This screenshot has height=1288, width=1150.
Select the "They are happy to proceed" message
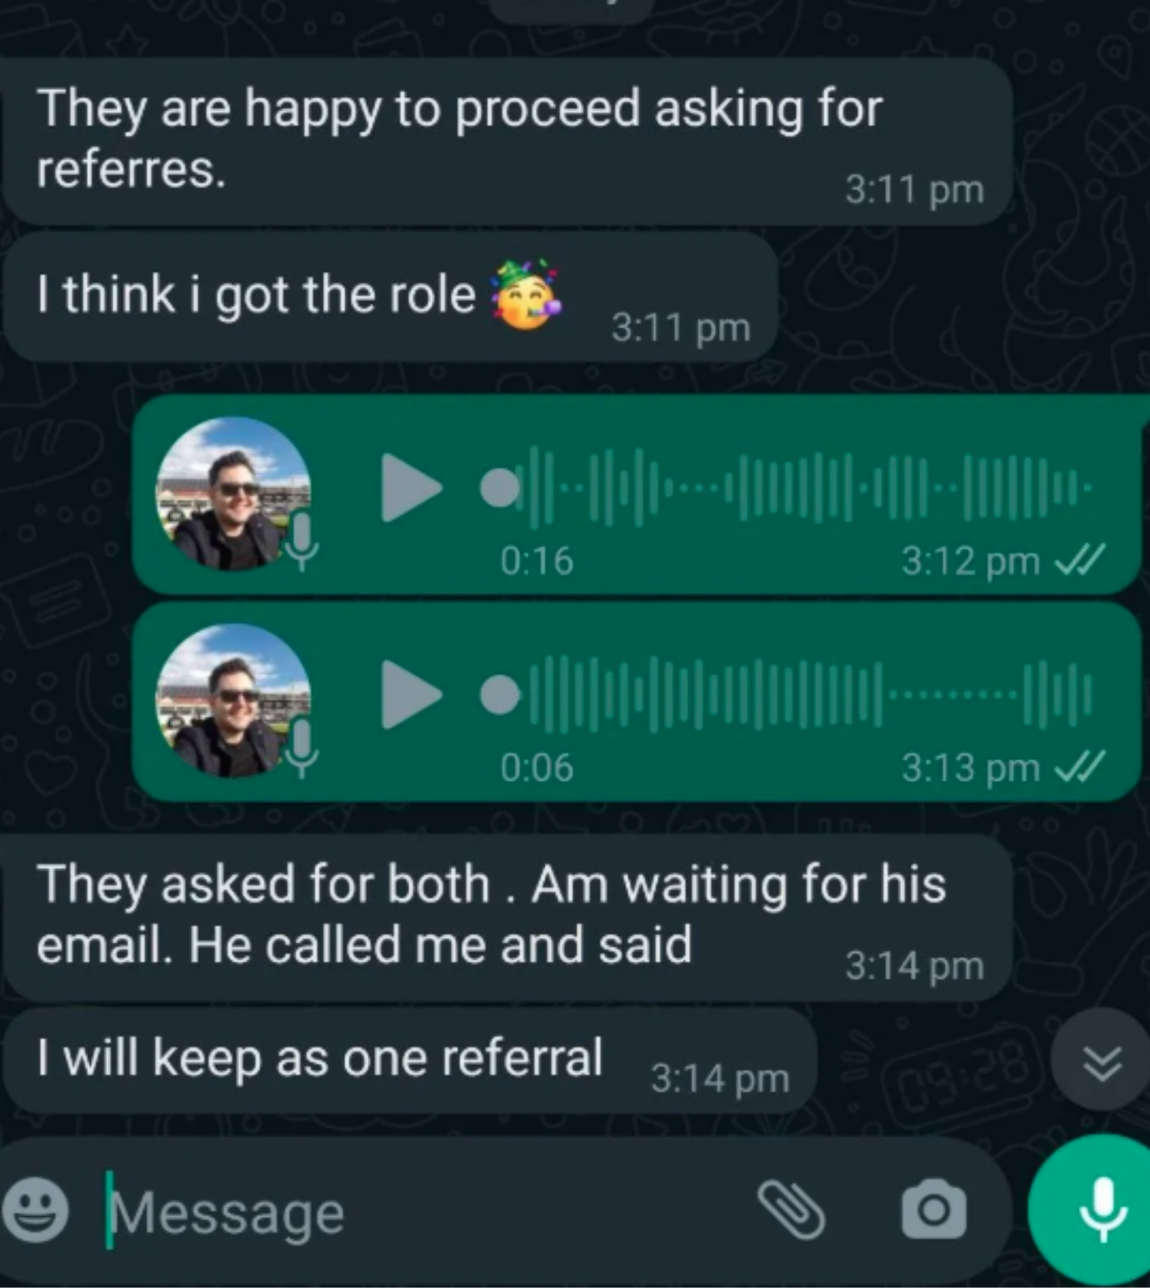507,142
